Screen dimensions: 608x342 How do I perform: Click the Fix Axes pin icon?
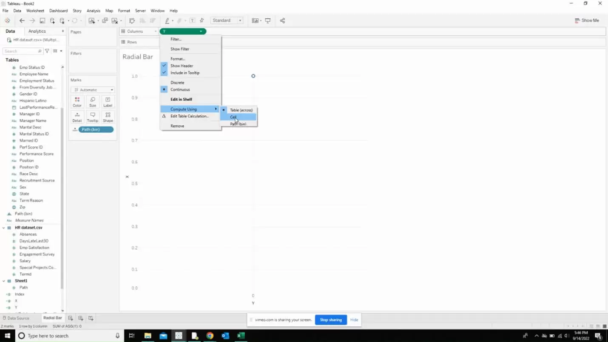(202, 20)
